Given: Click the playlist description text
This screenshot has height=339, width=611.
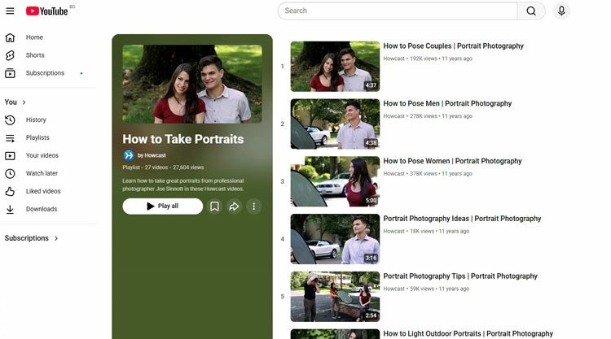Looking at the screenshot, I should point(183,185).
